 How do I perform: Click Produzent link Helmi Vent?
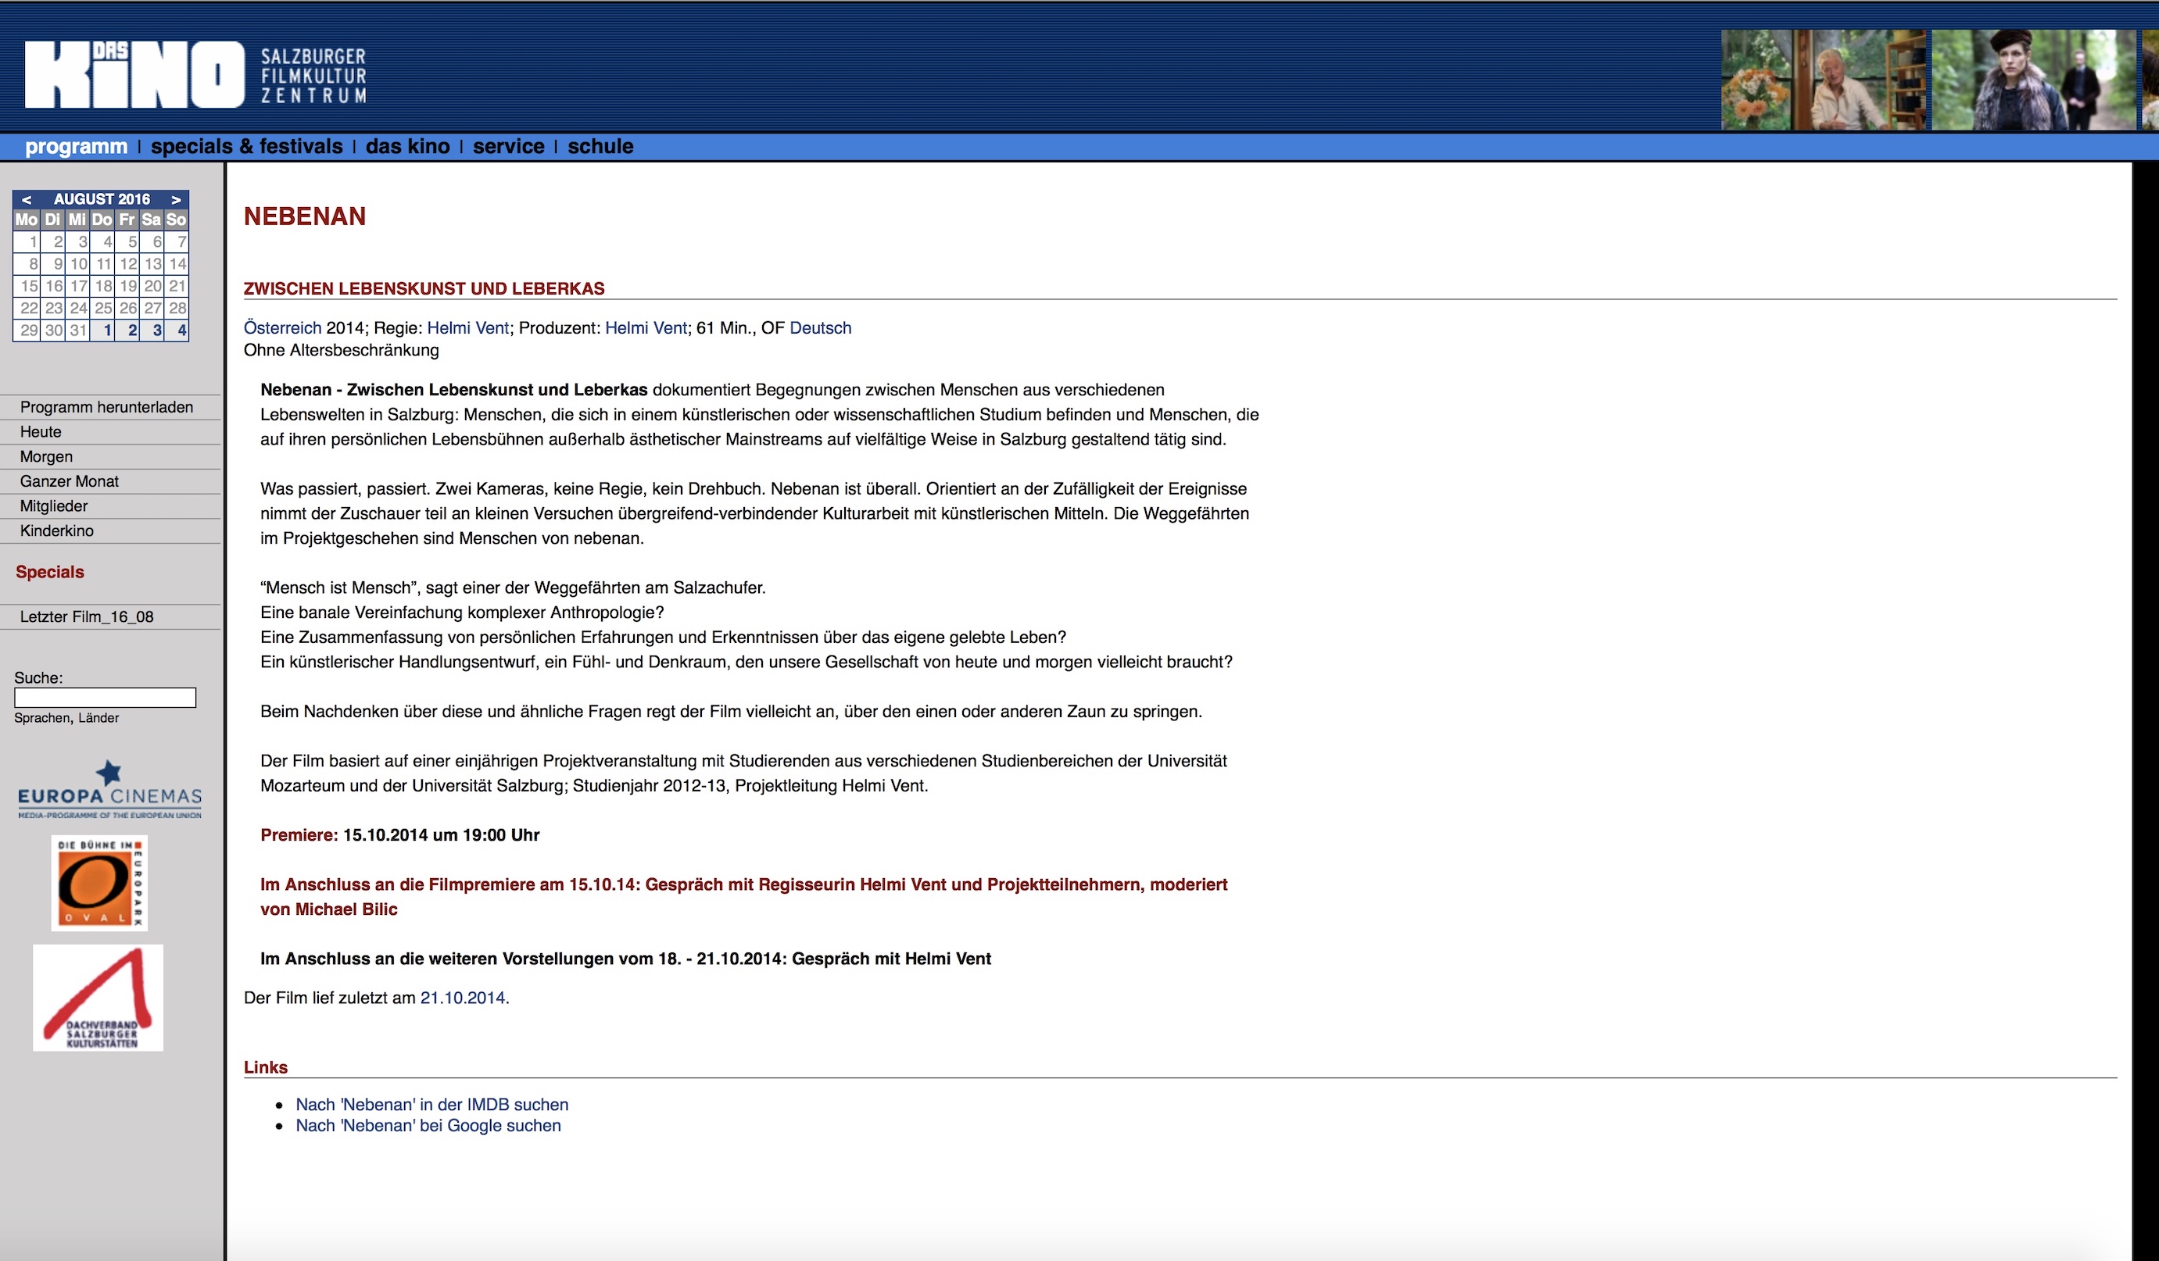point(646,328)
